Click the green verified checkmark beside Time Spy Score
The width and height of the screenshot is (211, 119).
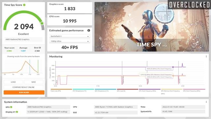(24, 5)
